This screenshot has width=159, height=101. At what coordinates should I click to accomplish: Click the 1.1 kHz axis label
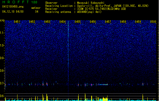point(2,33)
